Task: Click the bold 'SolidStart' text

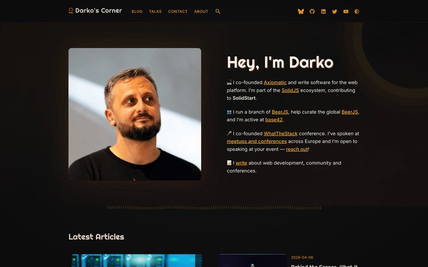Action: [x=244, y=98]
